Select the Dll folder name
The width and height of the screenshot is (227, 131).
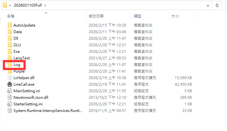coord(16,38)
